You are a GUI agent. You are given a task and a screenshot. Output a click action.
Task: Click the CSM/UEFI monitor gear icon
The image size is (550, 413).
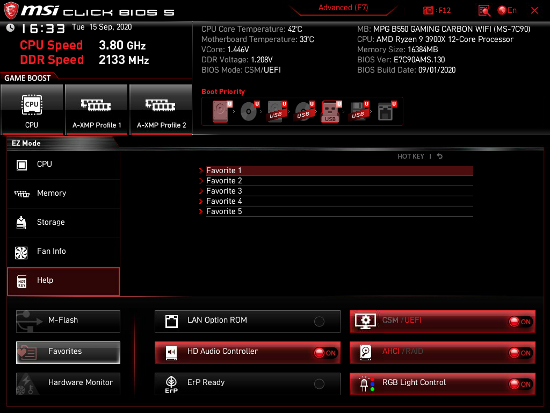click(x=365, y=321)
